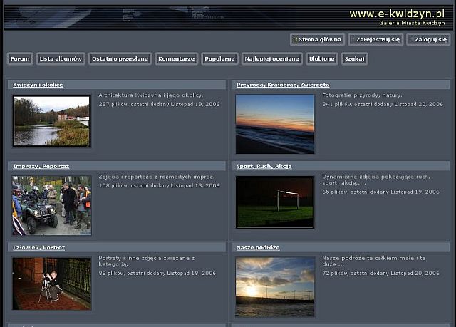The image size is (456, 327).
Task: View the Ulubione favorites
Action: (322, 59)
